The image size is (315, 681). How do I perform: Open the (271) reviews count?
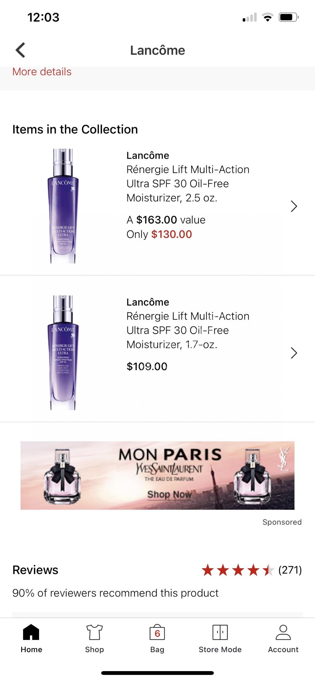(290, 570)
